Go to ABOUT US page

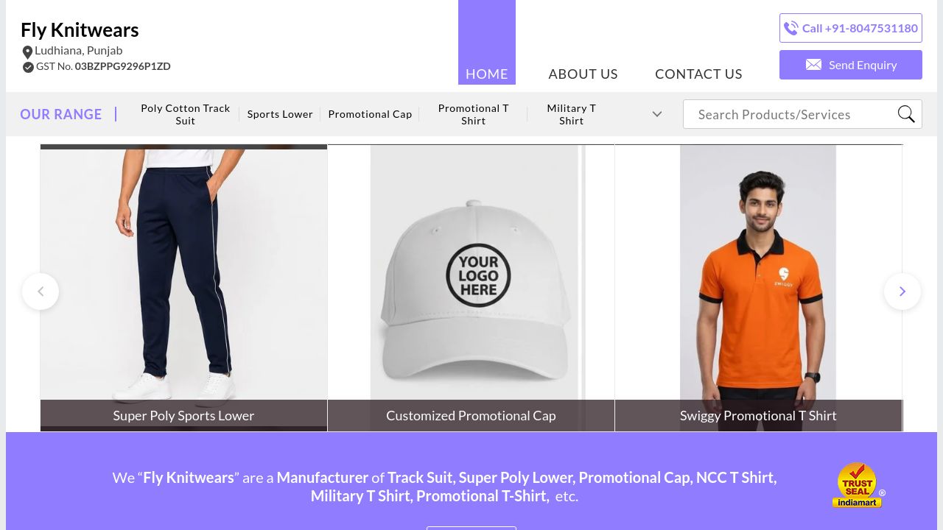[583, 74]
